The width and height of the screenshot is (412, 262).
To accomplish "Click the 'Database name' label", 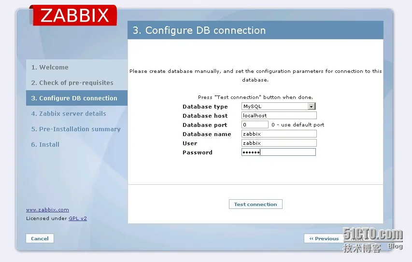I will click(207, 134).
